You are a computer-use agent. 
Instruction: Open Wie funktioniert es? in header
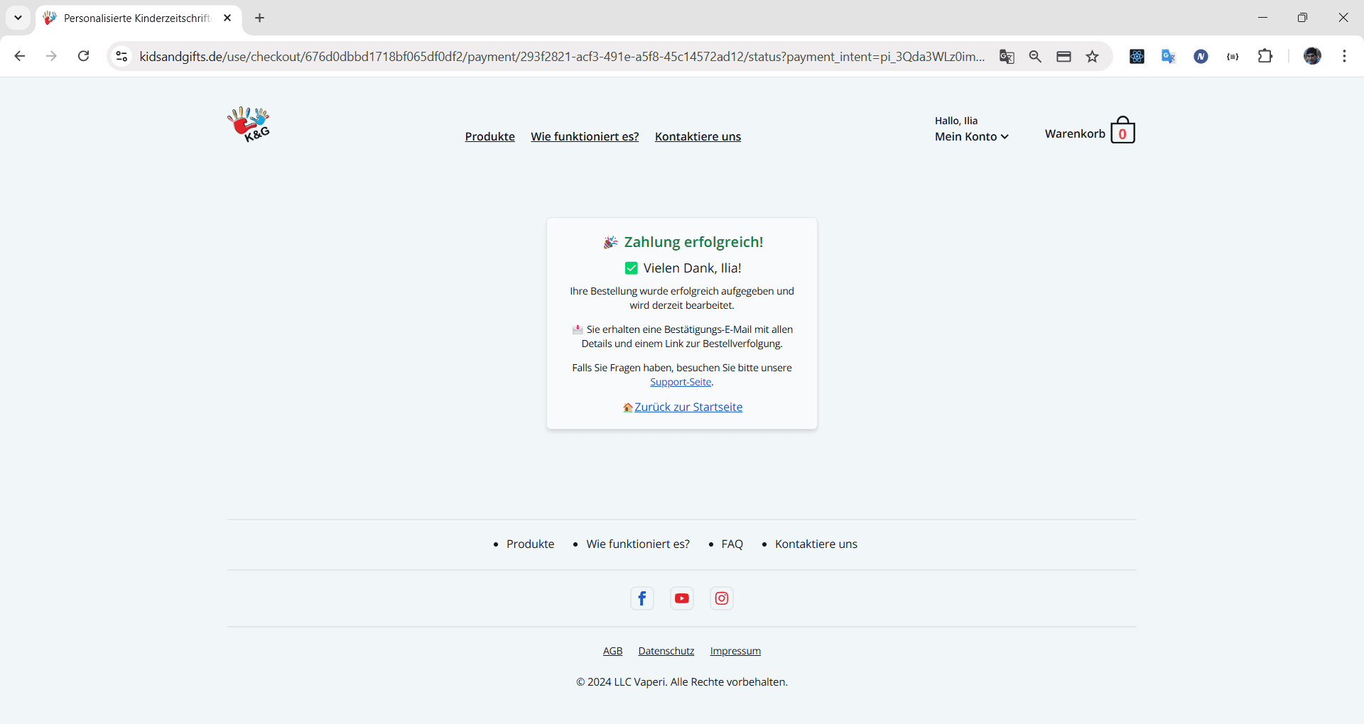[x=585, y=136]
